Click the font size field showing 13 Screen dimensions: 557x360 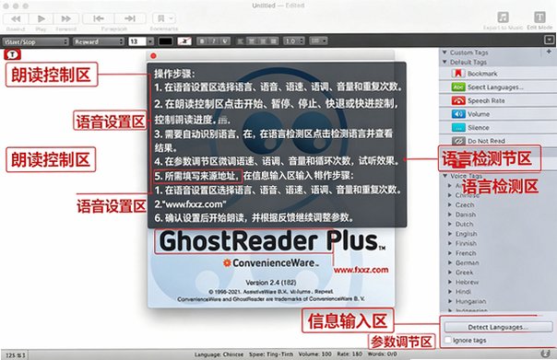[137, 41]
